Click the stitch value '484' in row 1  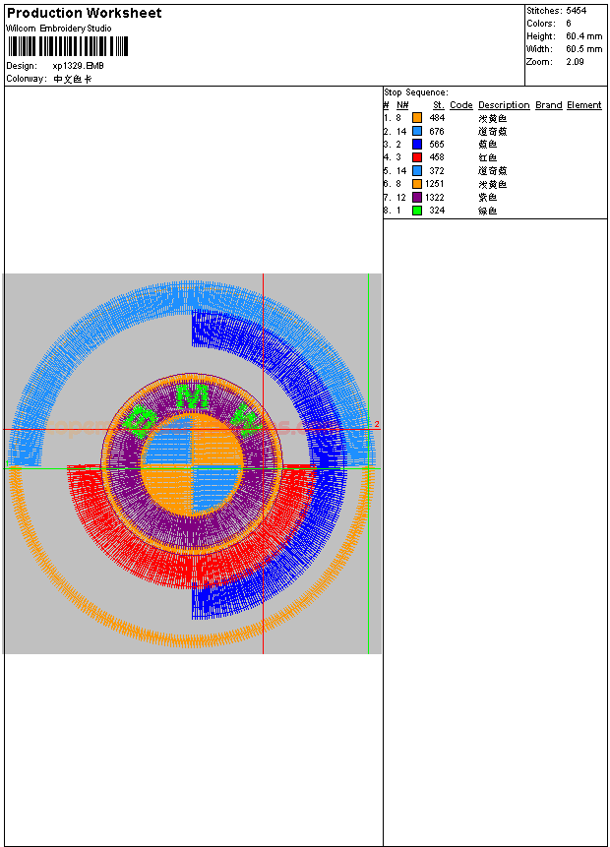pos(437,118)
